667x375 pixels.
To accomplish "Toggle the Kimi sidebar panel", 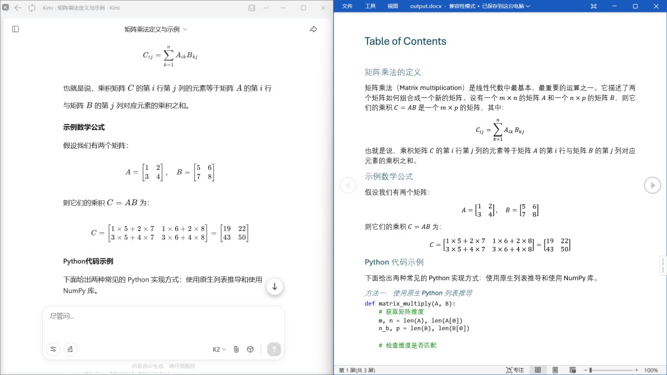I will tap(16, 29).
